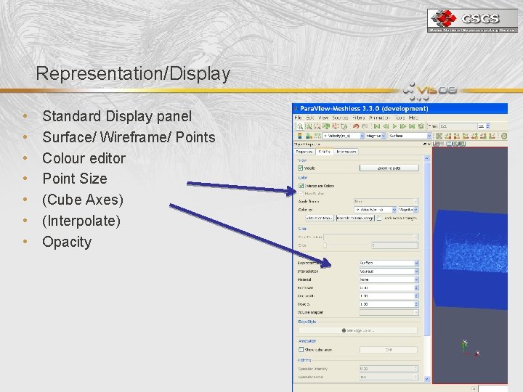Open the Filters menu

coord(359,118)
